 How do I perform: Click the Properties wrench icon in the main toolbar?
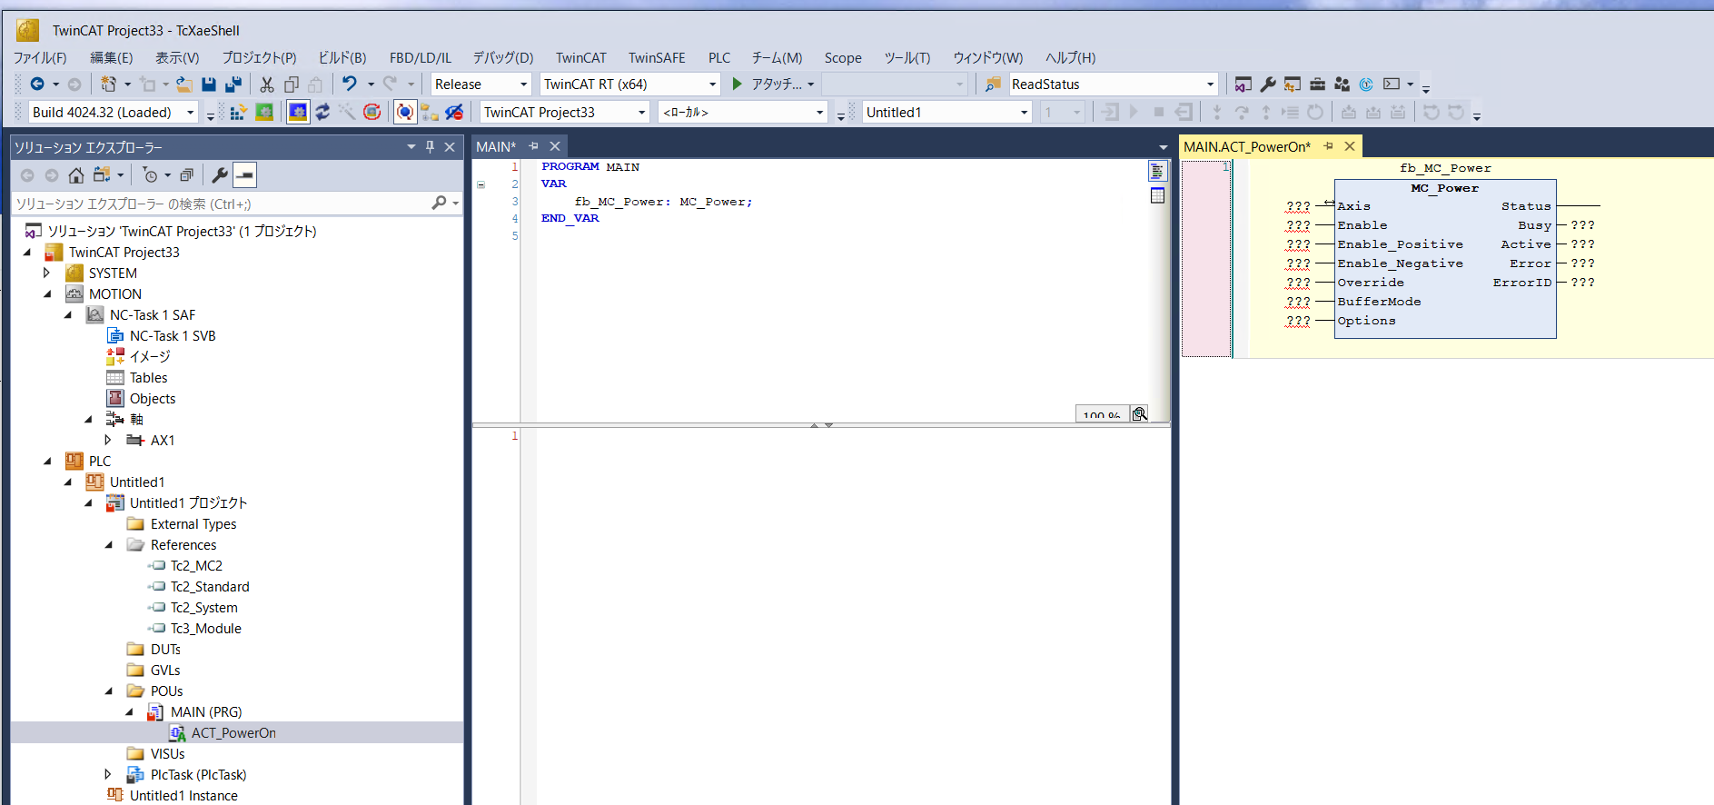(1268, 84)
